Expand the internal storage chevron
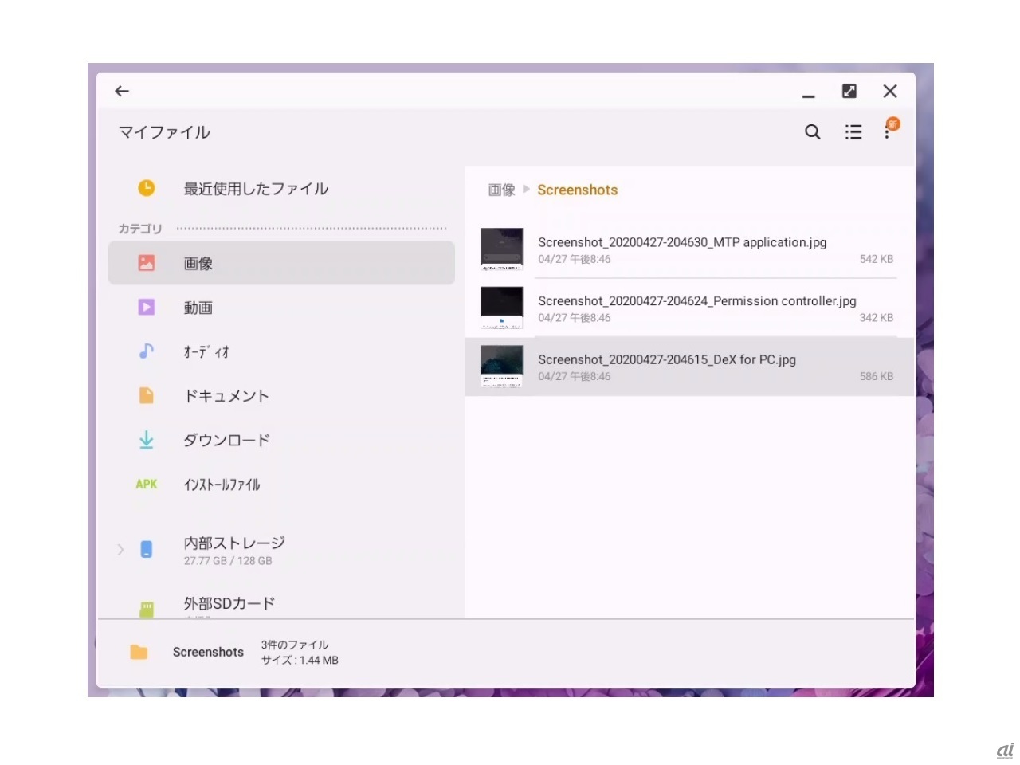The image size is (1020, 765). point(120,550)
